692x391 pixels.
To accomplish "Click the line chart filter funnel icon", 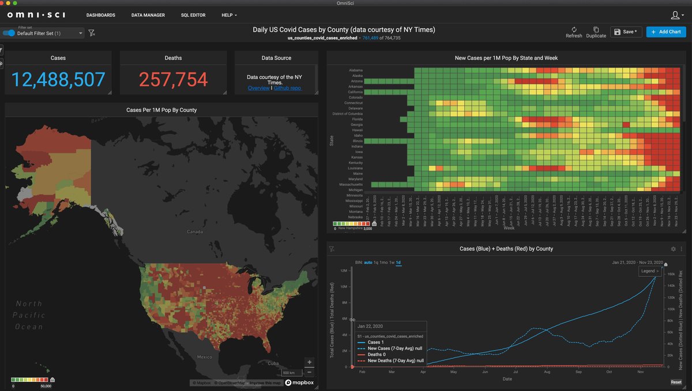I will [332, 249].
